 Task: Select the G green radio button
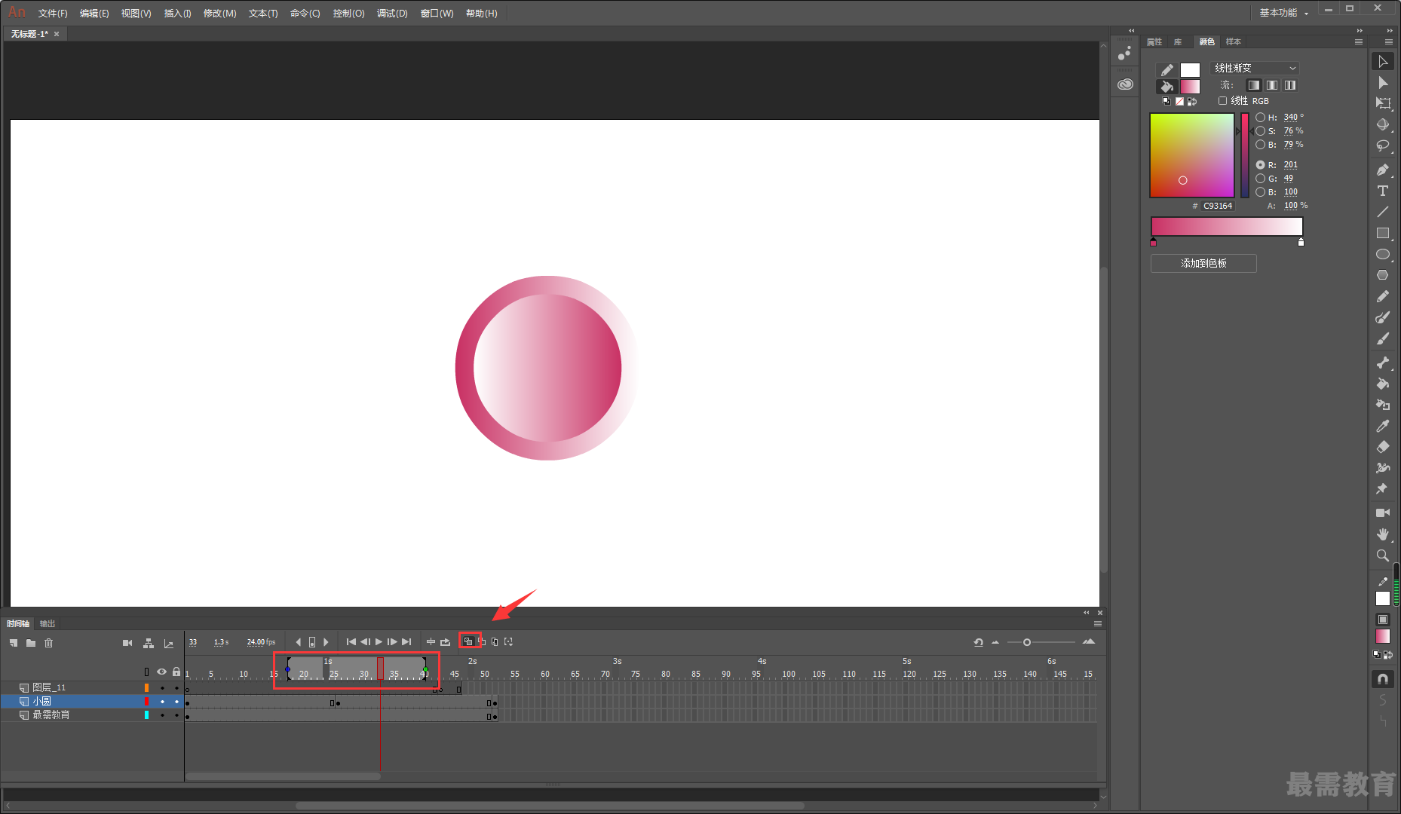1260,179
